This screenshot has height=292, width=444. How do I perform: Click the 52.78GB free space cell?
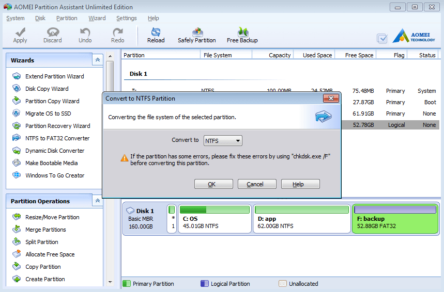363,125
